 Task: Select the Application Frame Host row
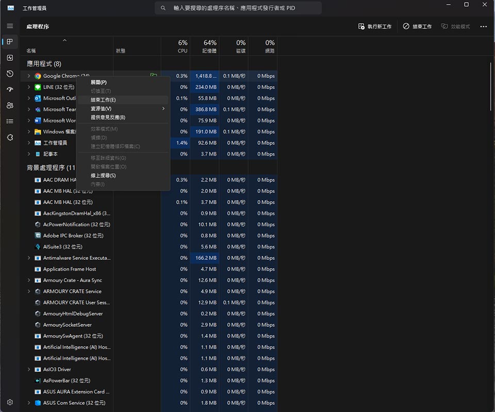(x=149, y=269)
